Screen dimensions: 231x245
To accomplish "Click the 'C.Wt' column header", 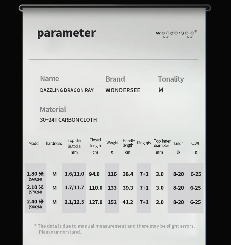I will pyautogui.click(x=195, y=143).
